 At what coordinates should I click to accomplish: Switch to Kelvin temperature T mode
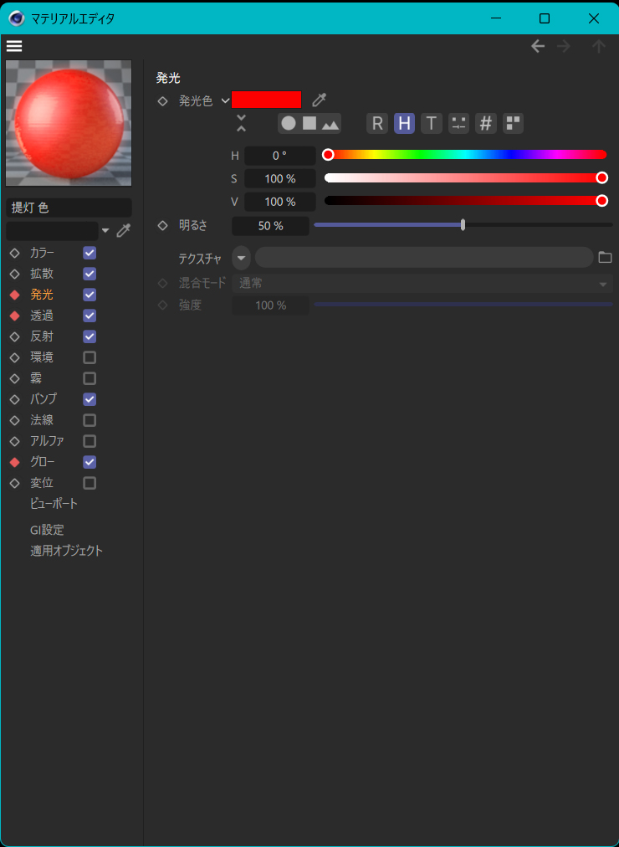431,124
